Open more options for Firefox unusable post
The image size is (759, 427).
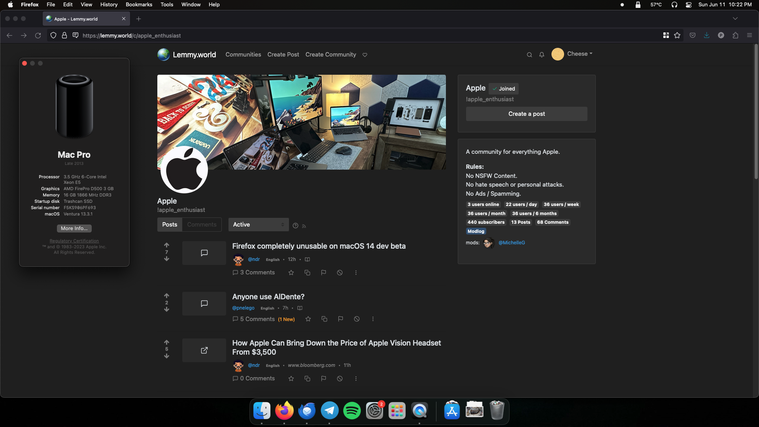(x=356, y=273)
